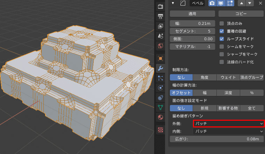Open the Modifiers wrench tab icon
This screenshot has height=154, width=265.
point(160,68)
